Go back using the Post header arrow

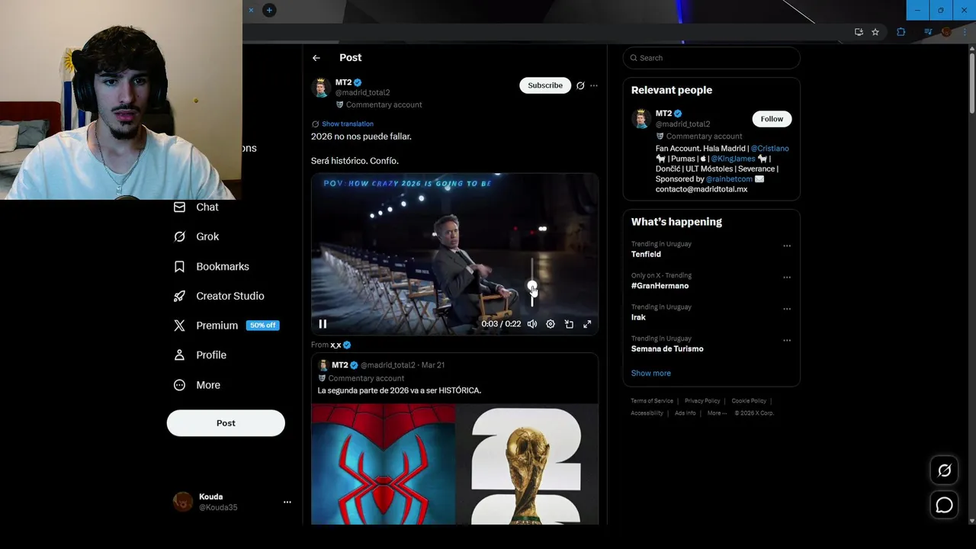[316, 58]
